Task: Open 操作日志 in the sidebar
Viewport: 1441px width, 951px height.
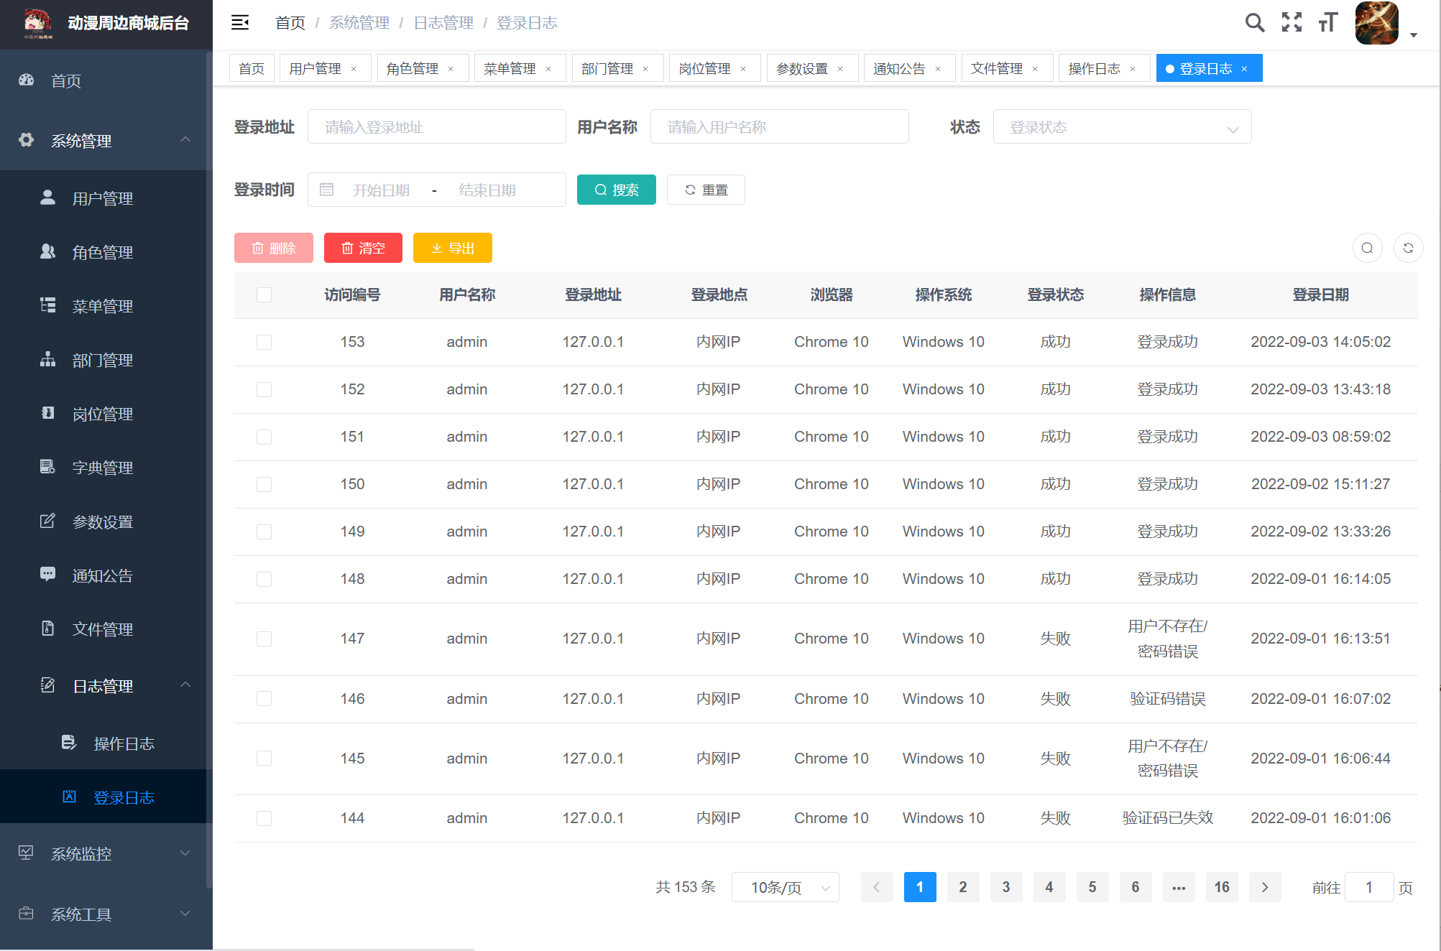Action: point(124,744)
